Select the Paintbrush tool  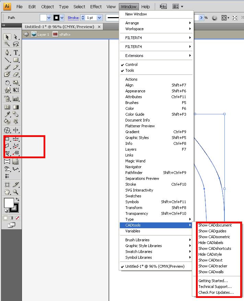coord(7,67)
